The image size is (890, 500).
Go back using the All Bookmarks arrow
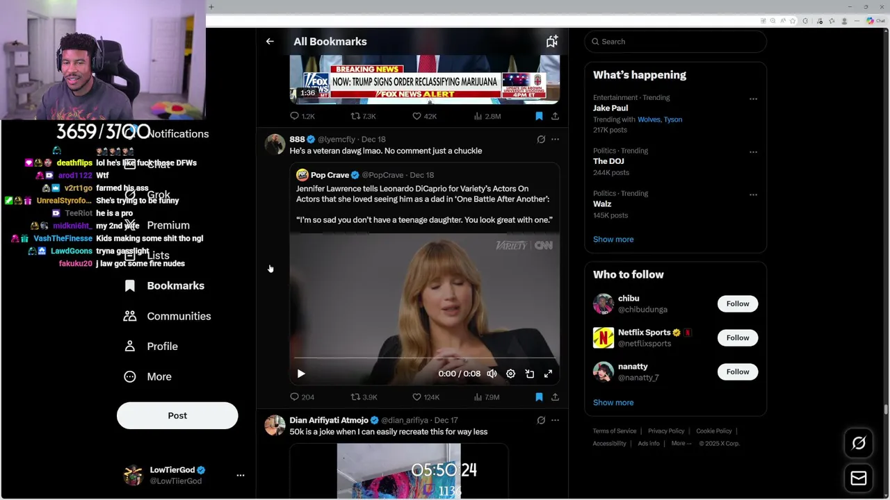pyautogui.click(x=270, y=42)
